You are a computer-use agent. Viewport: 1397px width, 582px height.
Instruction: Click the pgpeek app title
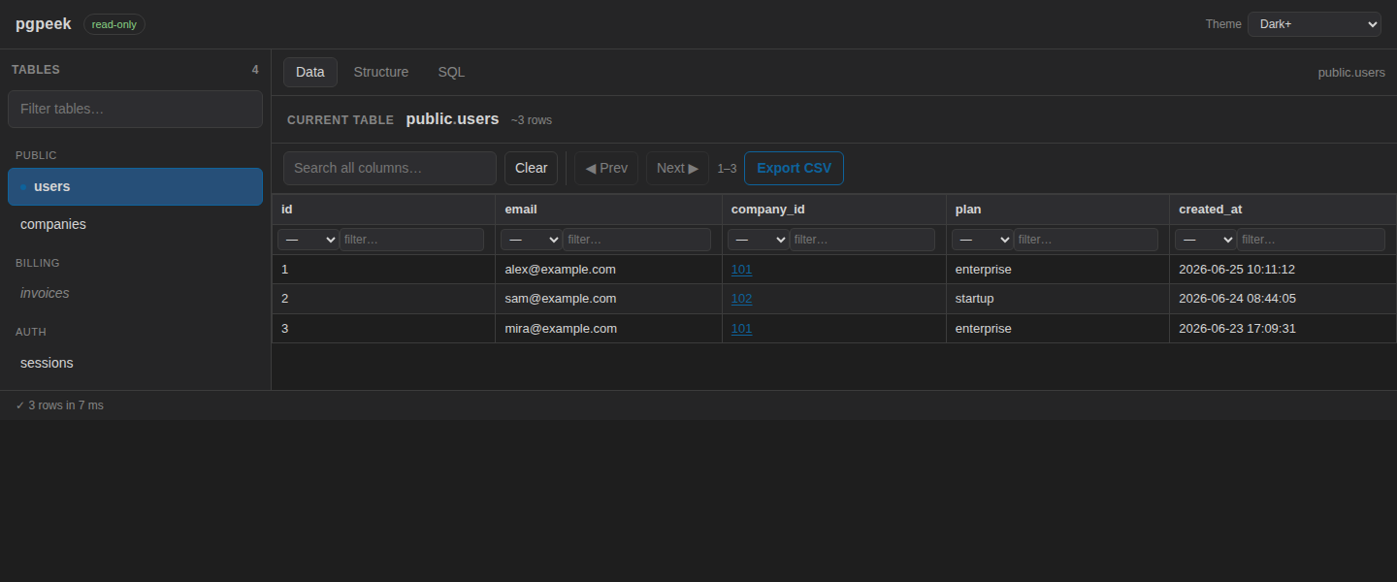click(44, 24)
